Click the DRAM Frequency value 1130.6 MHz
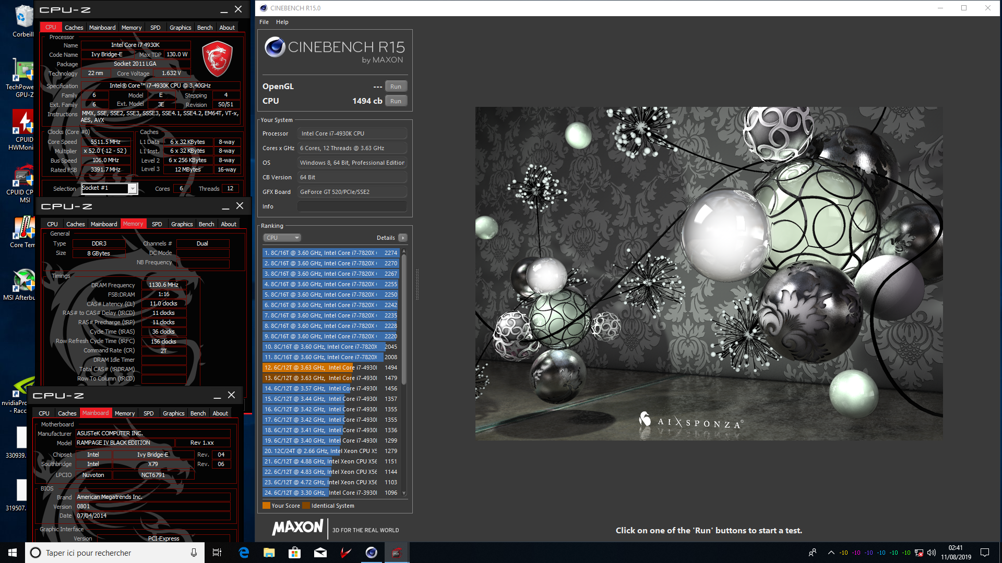 tap(163, 285)
